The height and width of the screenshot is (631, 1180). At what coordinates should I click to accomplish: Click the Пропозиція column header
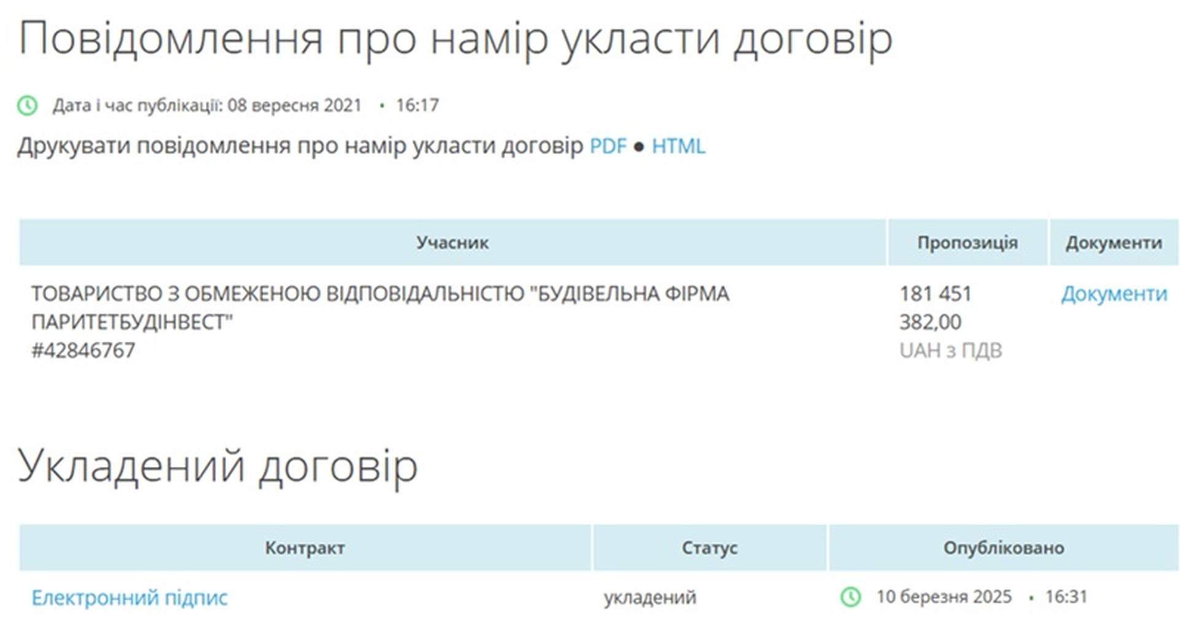click(x=967, y=243)
